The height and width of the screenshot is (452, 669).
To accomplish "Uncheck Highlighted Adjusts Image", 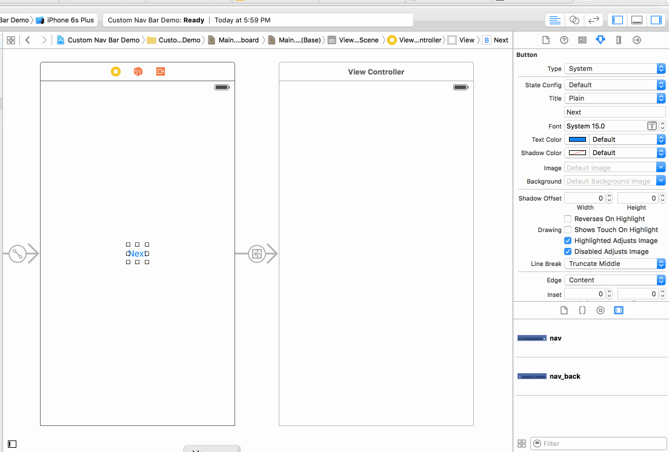I will pyautogui.click(x=568, y=241).
